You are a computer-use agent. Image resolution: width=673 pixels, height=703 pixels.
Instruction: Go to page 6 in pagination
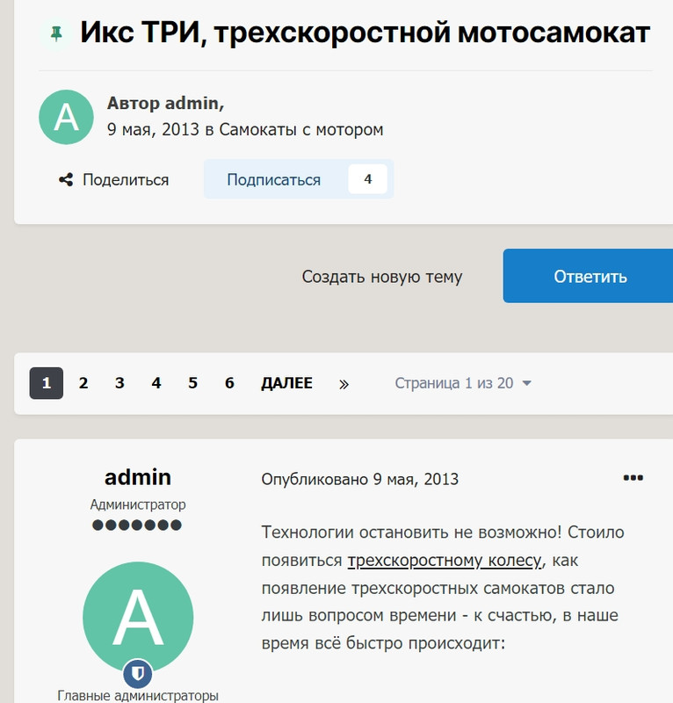click(229, 383)
